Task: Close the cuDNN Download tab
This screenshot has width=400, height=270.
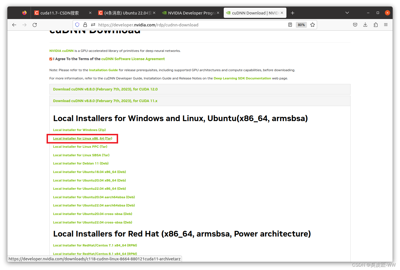Action: (282, 13)
